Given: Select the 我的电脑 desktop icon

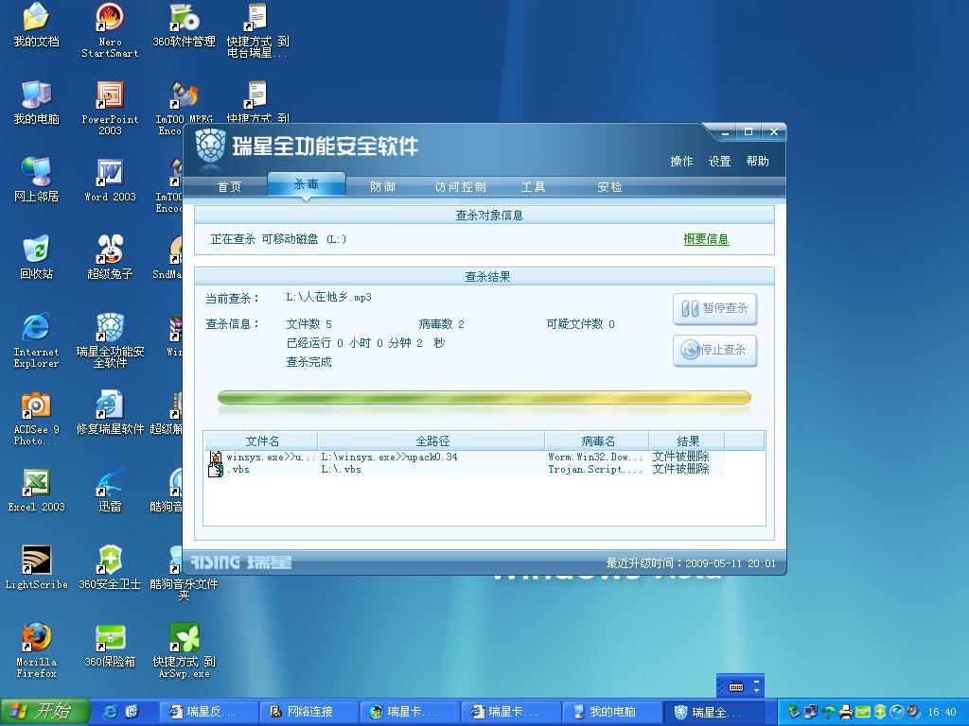Looking at the screenshot, I should [36, 102].
